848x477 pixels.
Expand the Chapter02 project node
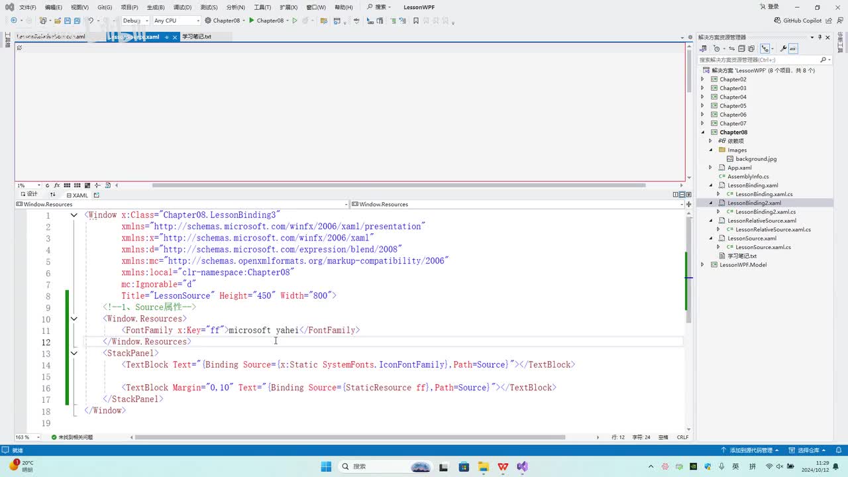(x=703, y=79)
